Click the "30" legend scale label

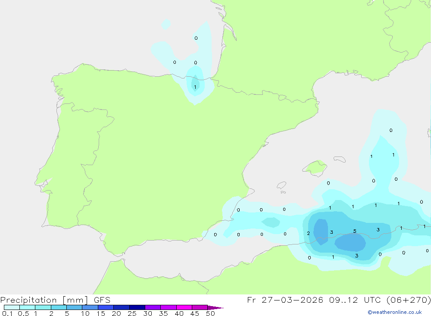(147, 313)
